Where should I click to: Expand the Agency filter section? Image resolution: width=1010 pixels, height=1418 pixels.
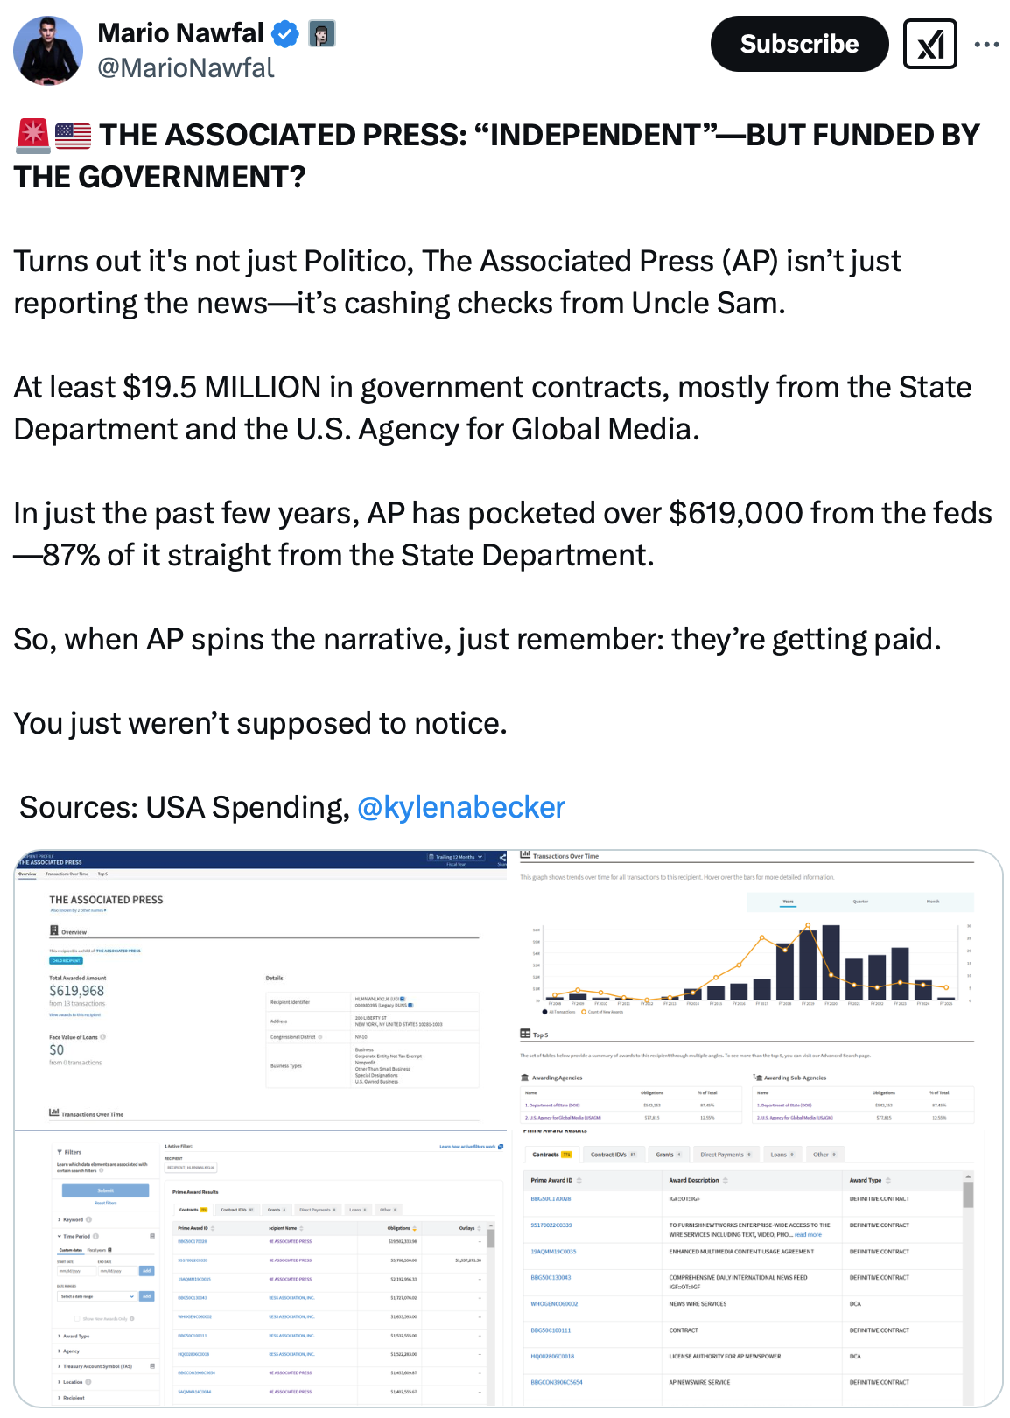[70, 1351]
